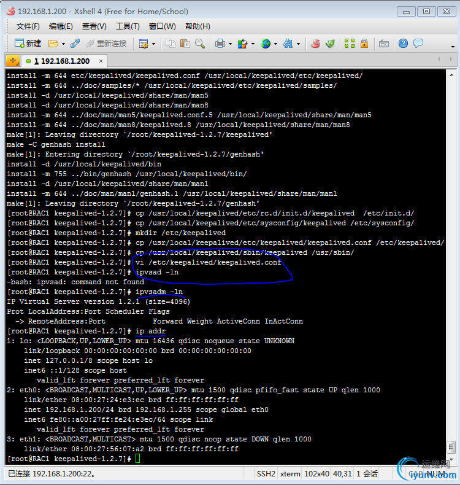Click the 'ip addr' command text
The height and width of the screenshot is (485, 460).
click(x=150, y=331)
